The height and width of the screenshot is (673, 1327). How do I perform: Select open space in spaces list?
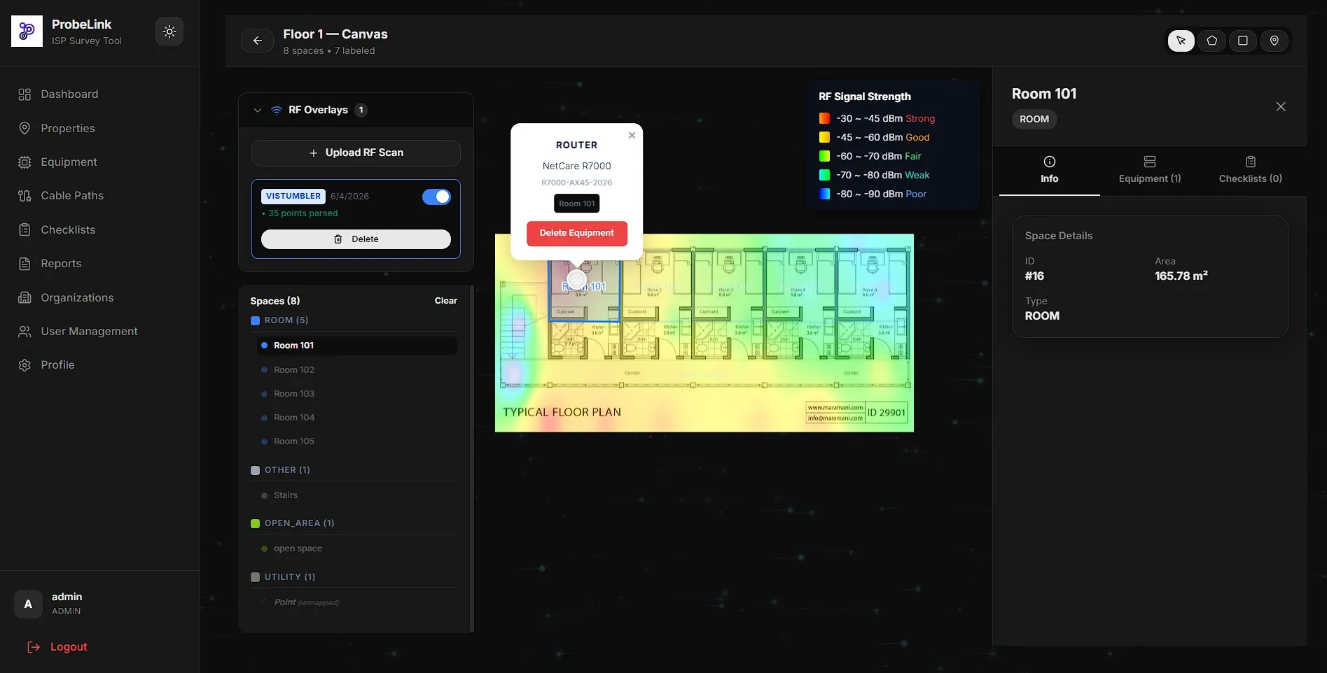coord(357,548)
